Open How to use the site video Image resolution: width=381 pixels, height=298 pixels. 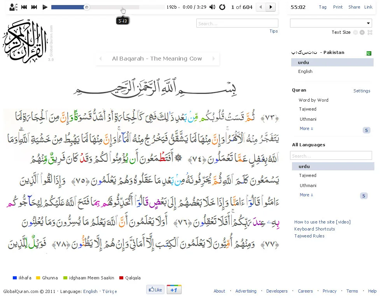(322, 222)
